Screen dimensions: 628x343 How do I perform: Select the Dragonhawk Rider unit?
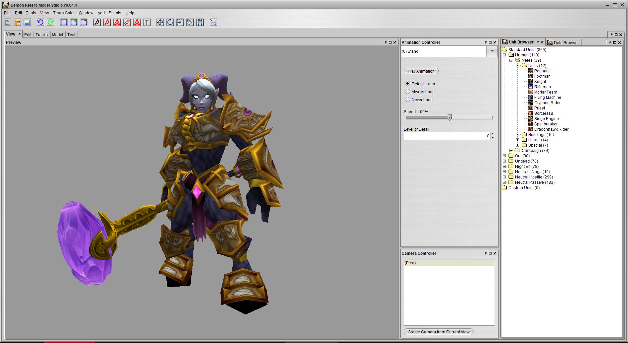(x=551, y=129)
